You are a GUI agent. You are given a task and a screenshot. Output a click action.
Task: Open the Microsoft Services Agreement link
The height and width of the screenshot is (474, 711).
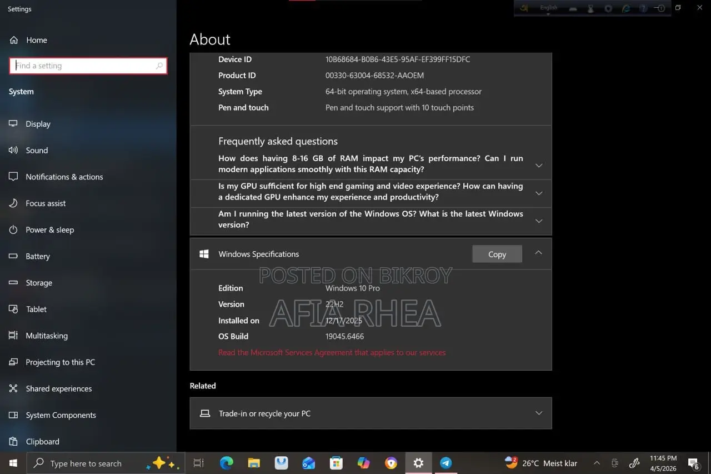click(x=332, y=352)
